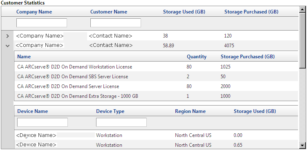Focus the Customer Name filter box
307x150 pixels.
[x=116, y=23]
